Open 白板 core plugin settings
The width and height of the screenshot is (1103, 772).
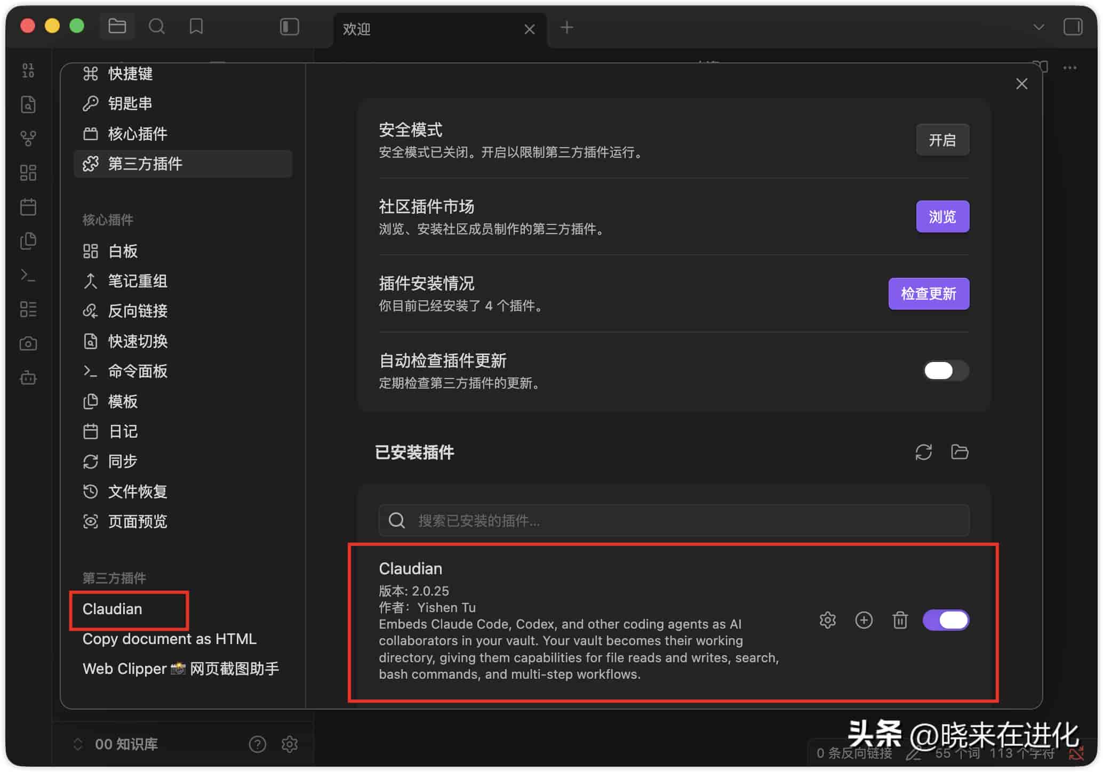point(183,251)
